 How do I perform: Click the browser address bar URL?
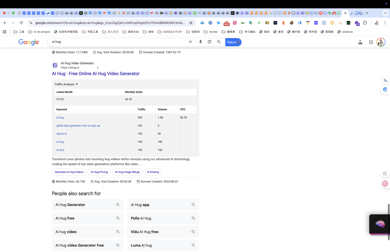[x=110, y=23]
